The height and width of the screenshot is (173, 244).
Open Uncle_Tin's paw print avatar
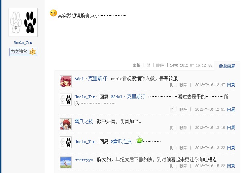(23, 22)
